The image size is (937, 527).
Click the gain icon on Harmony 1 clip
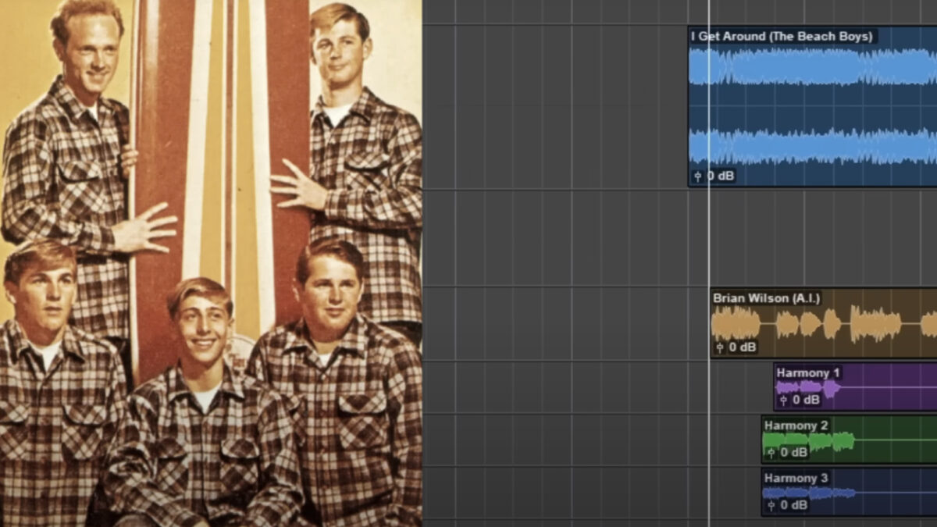click(783, 400)
